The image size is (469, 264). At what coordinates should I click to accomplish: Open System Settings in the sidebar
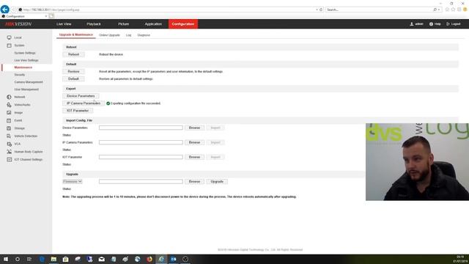(25, 53)
